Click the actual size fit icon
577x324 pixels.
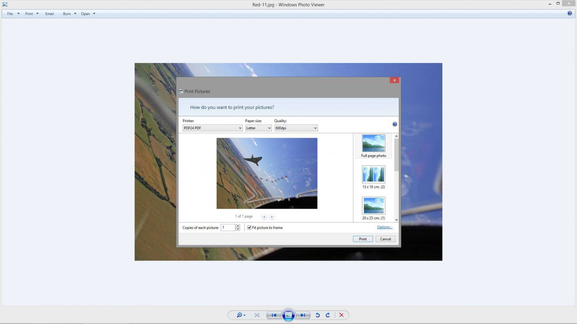[x=257, y=315]
